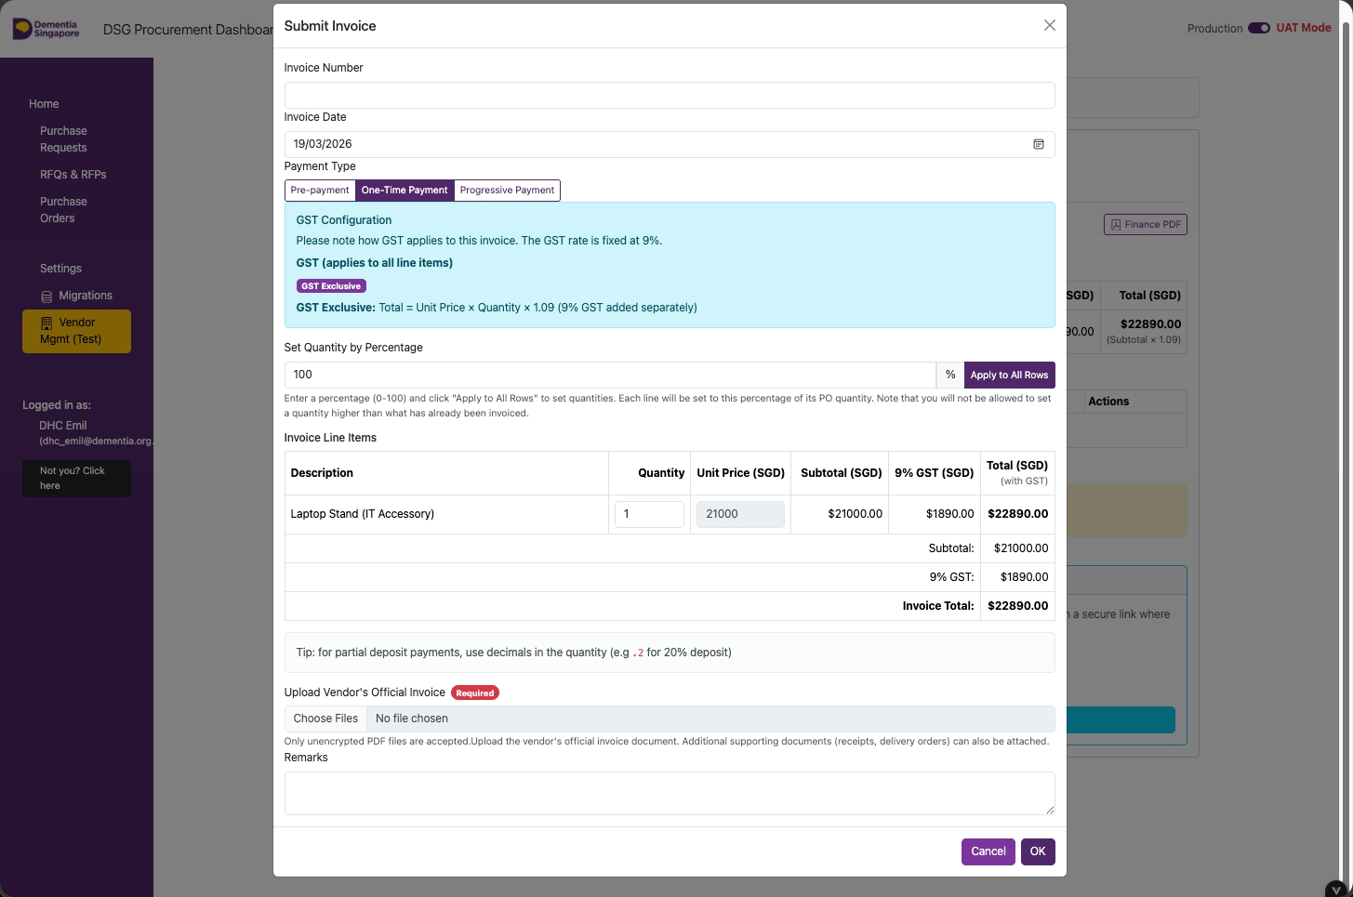Viewport: 1353px width, 897px height.
Task: Click the DHC Emil user name
Action: [x=63, y=426]
